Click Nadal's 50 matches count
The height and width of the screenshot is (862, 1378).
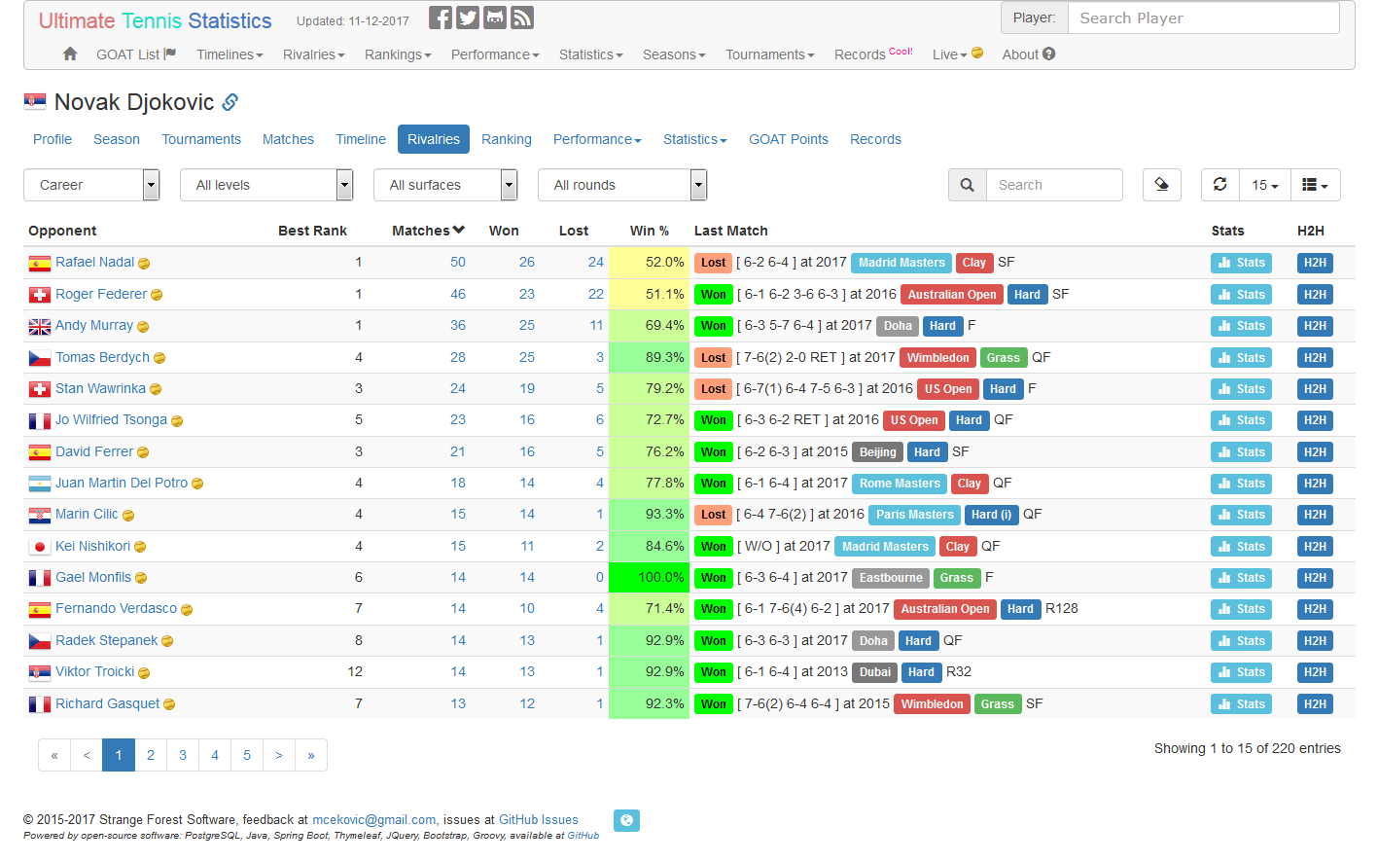tap(458, 262)
